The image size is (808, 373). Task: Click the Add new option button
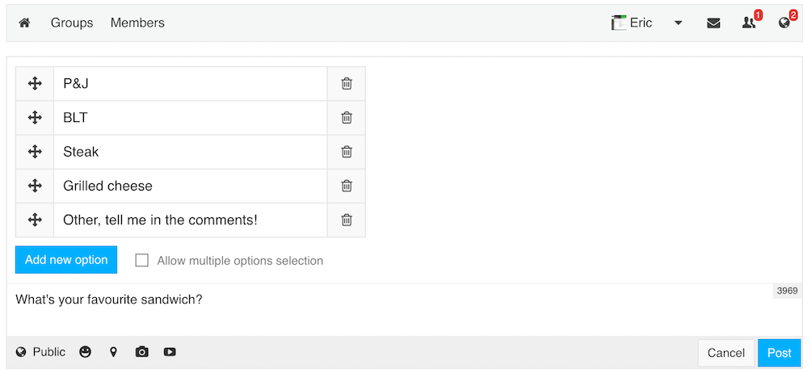[x=66, y=260]
